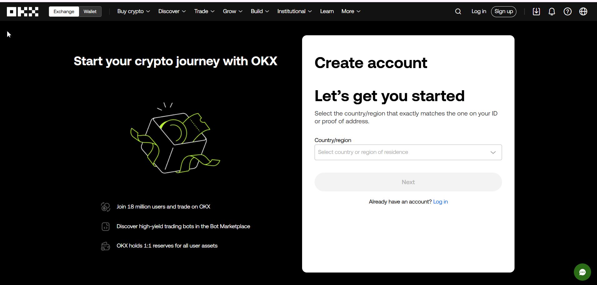This screenshot has width=597, height=285.
Task: Click Log in link below Next
Action: tap(440, 202)
